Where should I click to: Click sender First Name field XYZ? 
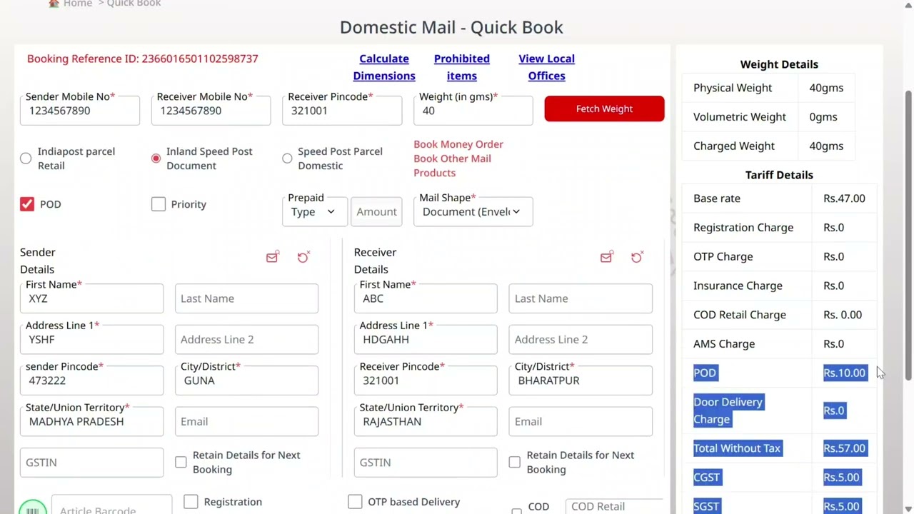91,298
